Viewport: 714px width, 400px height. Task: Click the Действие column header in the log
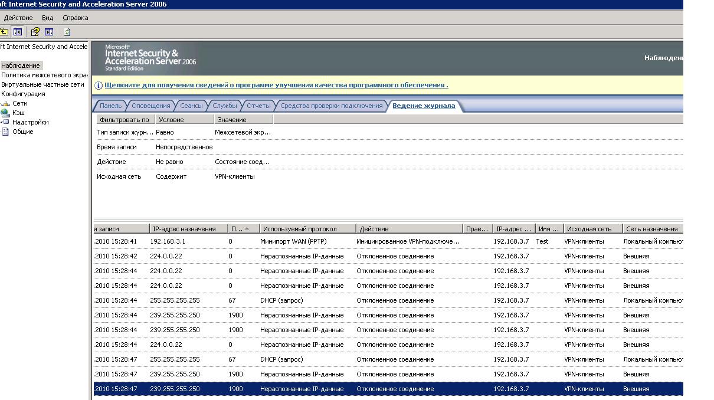pyautogui.click(x=410, y=229)
